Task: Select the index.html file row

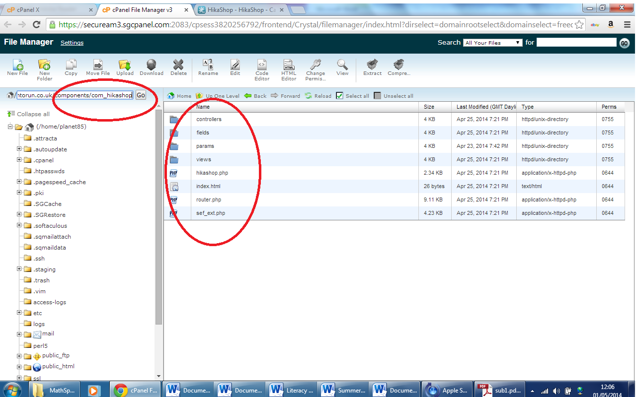Action: [x=394, y=186]
